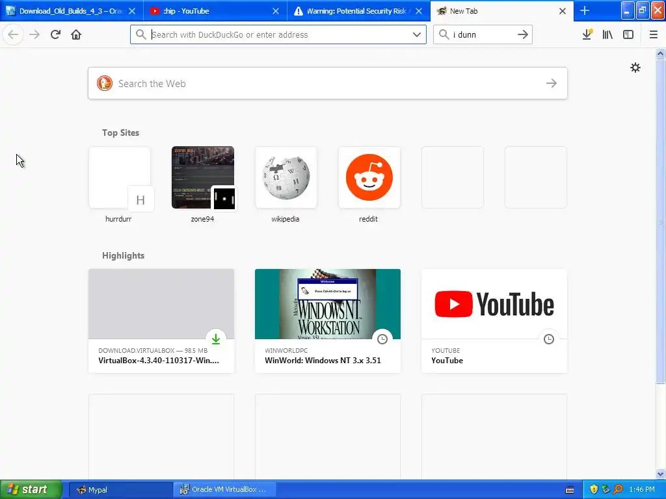This screenshot has width=666, height=499.
Task: Switch to Warning: Potential Security Risk tab
Action: [x=359, y=11]
